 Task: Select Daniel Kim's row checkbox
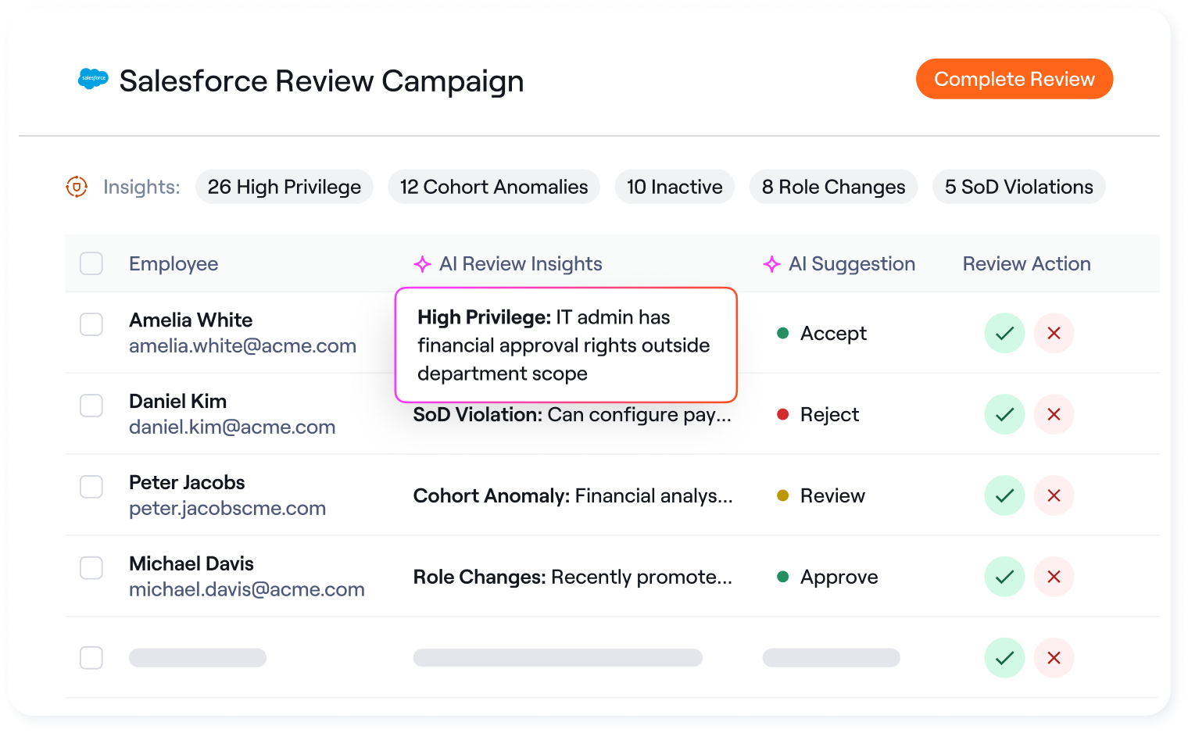pos(91,406)
